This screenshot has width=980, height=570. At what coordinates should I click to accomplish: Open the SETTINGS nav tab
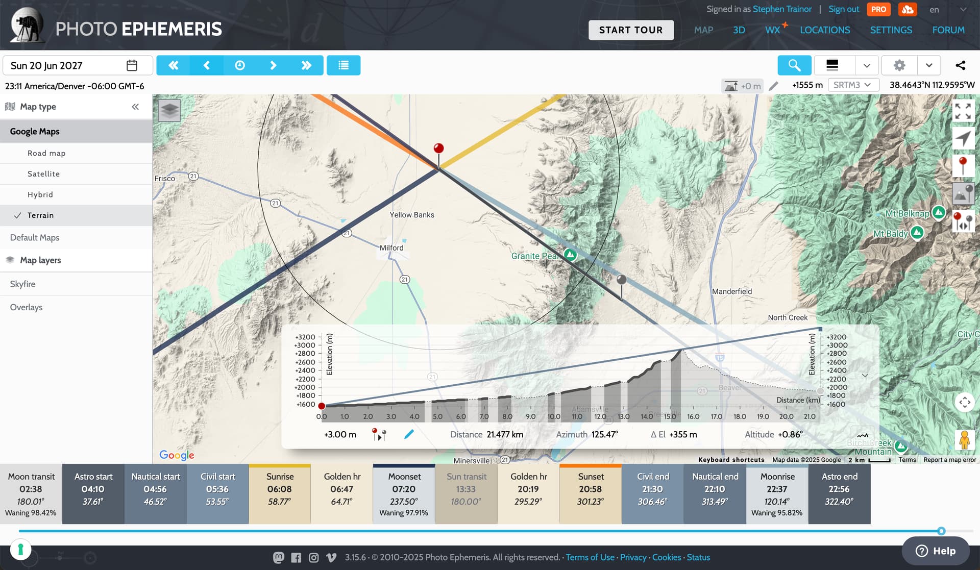(891, 30)
